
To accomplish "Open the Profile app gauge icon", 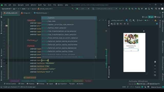I will click(136, 9).
